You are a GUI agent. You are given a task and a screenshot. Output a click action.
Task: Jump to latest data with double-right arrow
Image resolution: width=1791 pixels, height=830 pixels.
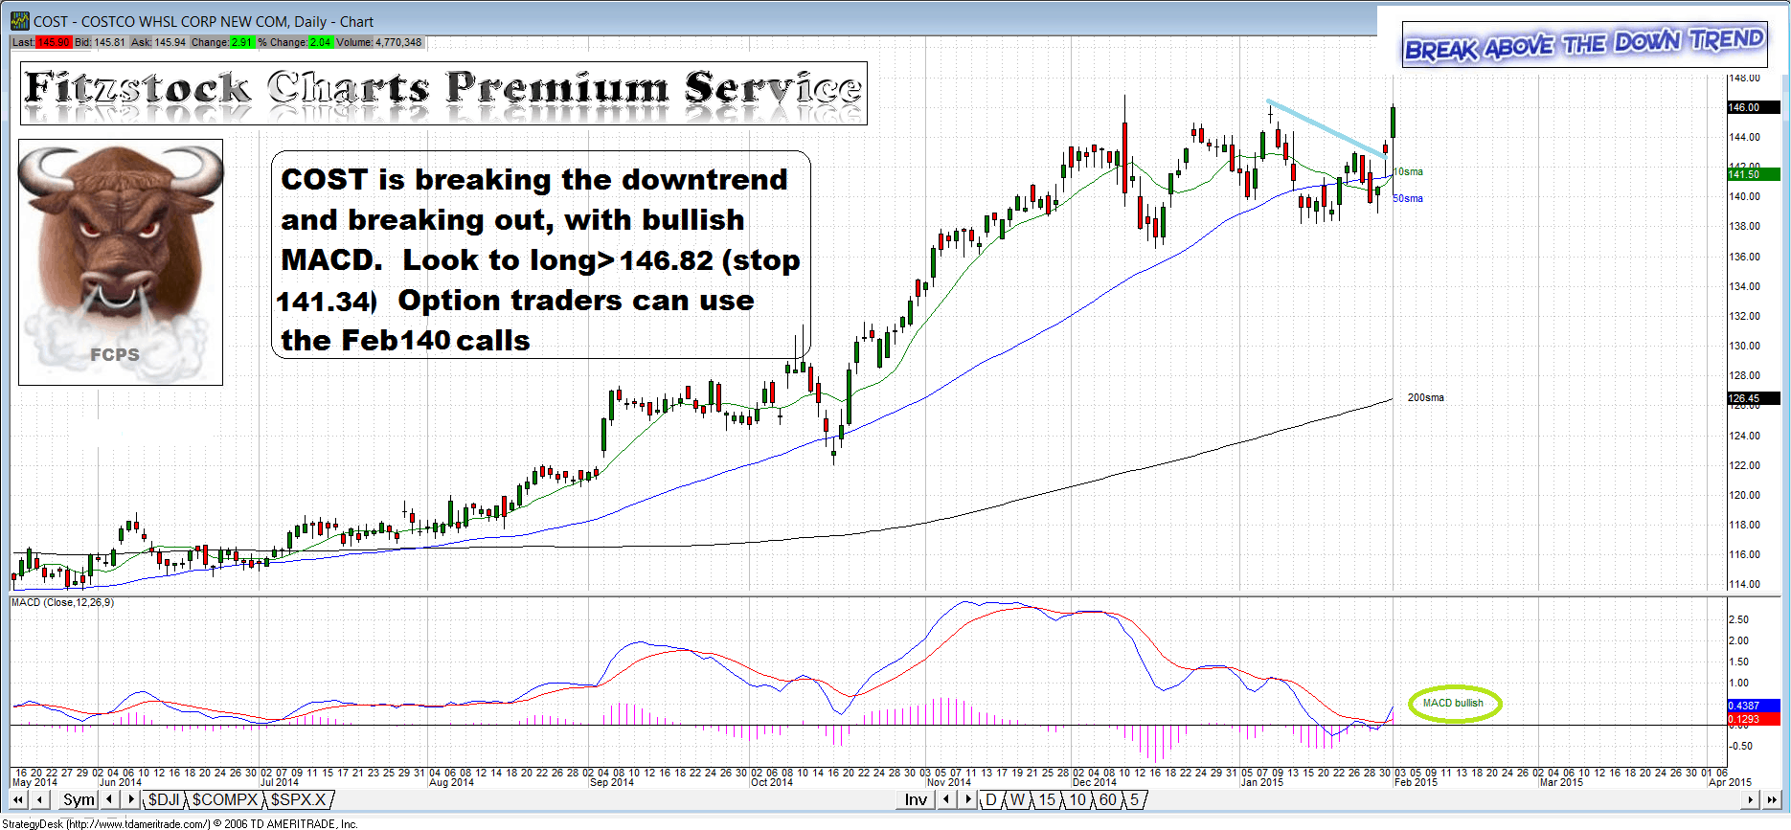pyautogui.click(x=1773, y=799)
